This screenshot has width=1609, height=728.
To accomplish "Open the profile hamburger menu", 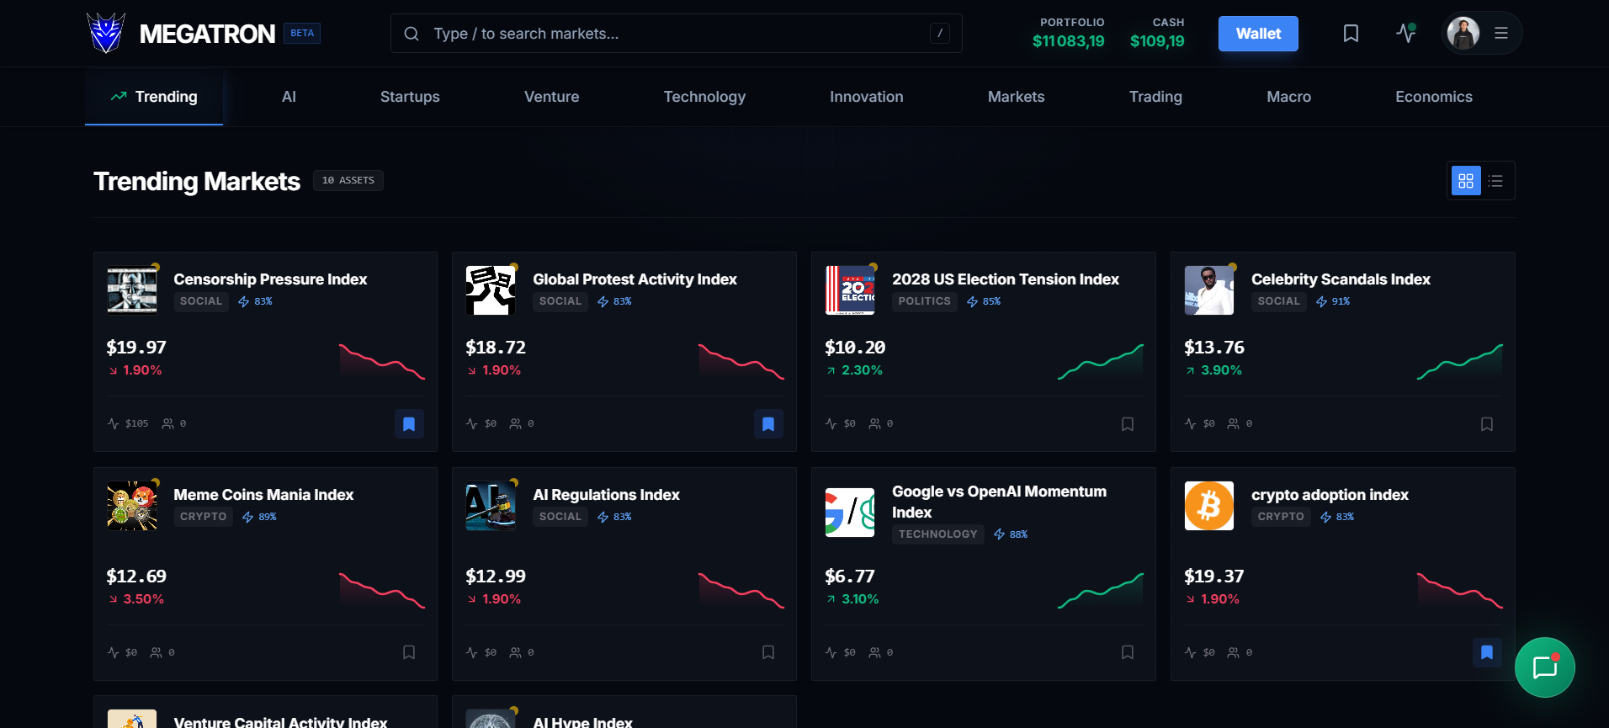I will coord(1501,34).
